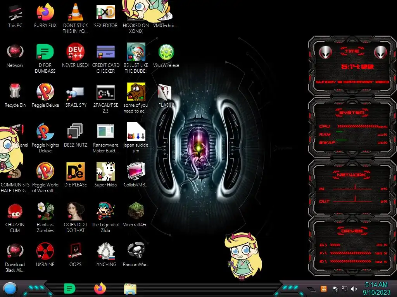The height and width of the screenshot is (297, 397).
Task: Launch Peggle Nights Deluxe
Action: point(45,138)
